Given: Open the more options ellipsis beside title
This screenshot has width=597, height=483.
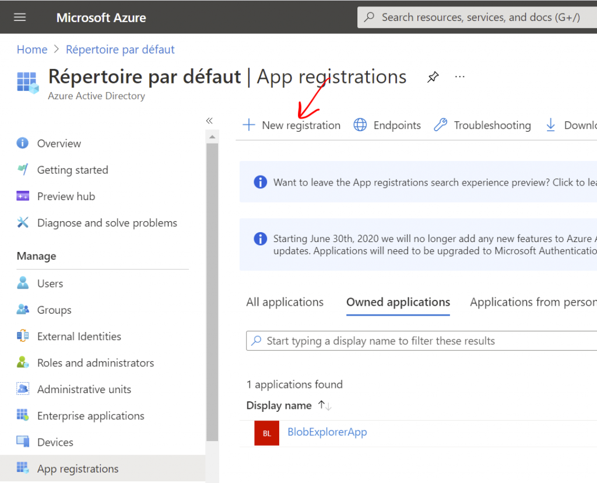Looking at the screenshot, I should 460,76.
